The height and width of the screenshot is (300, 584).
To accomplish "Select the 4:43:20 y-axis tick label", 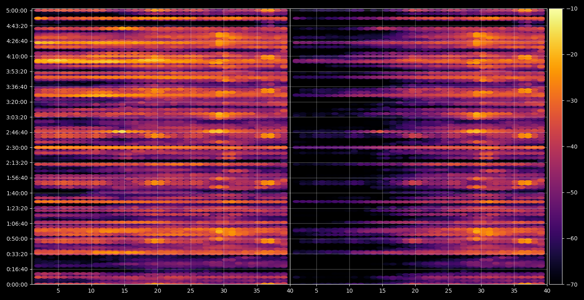I will click(17, 26).
